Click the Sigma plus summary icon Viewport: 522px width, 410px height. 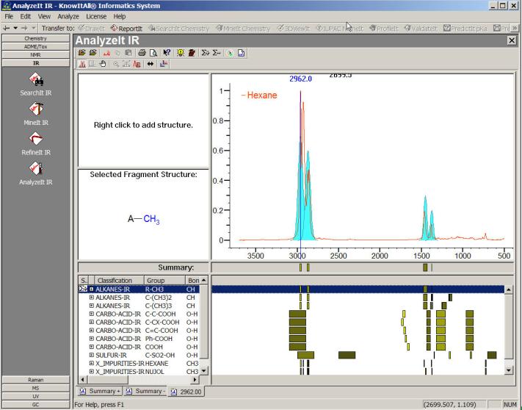(x=206, y=53)
